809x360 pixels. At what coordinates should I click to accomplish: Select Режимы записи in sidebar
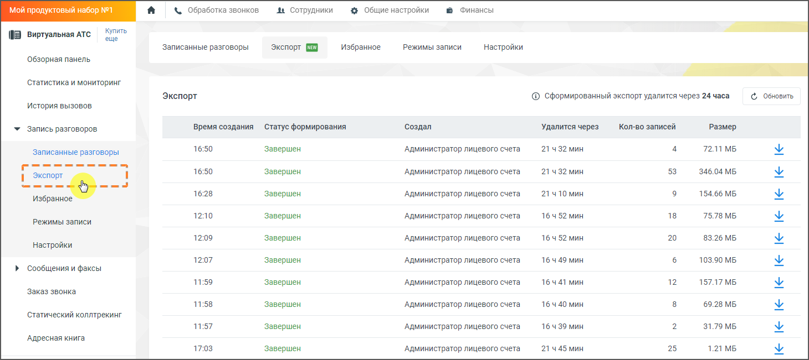click(x=62, y=222)
